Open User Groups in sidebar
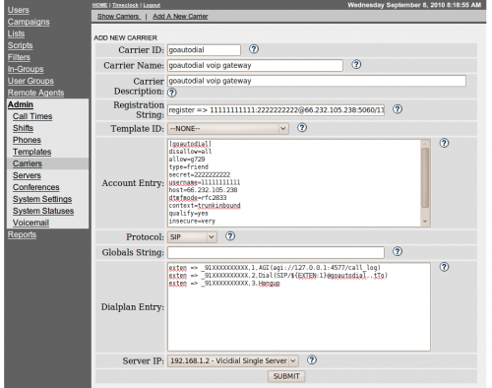This screenshot has height=388, width=492. click(x=31, y=81)
